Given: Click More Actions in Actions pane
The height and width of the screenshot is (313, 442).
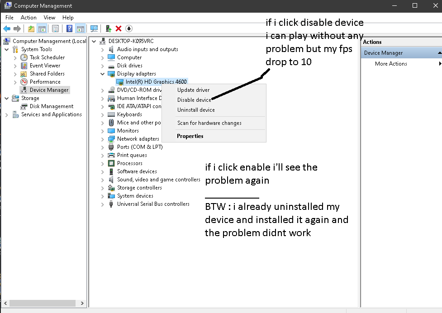Looking at the screenshot, I should click(391, 64).
